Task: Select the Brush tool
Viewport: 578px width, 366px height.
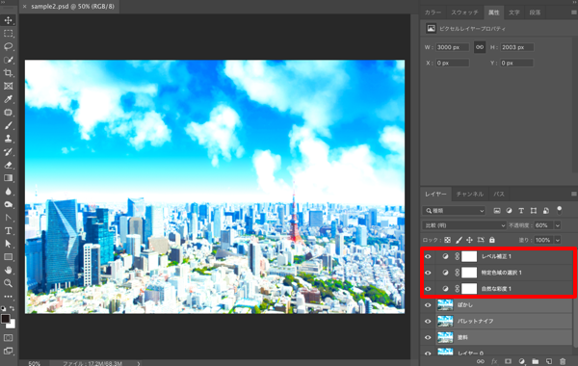Action: point(8,125)
